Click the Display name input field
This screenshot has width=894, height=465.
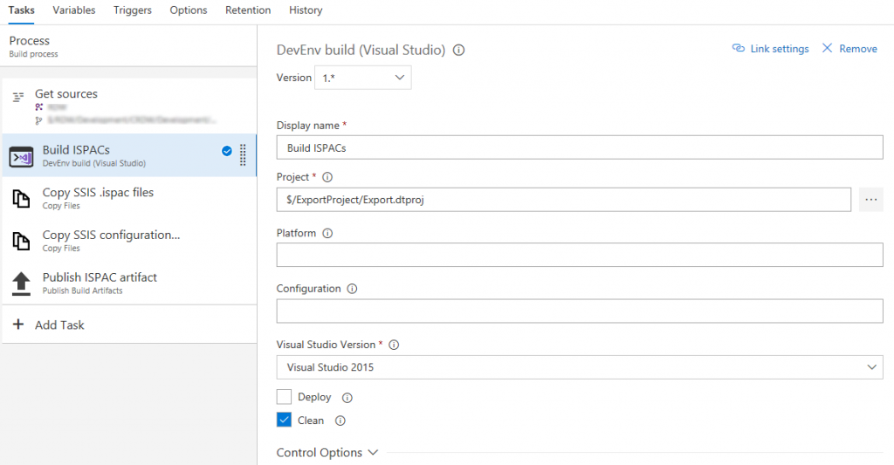click(x=579, y=148)
